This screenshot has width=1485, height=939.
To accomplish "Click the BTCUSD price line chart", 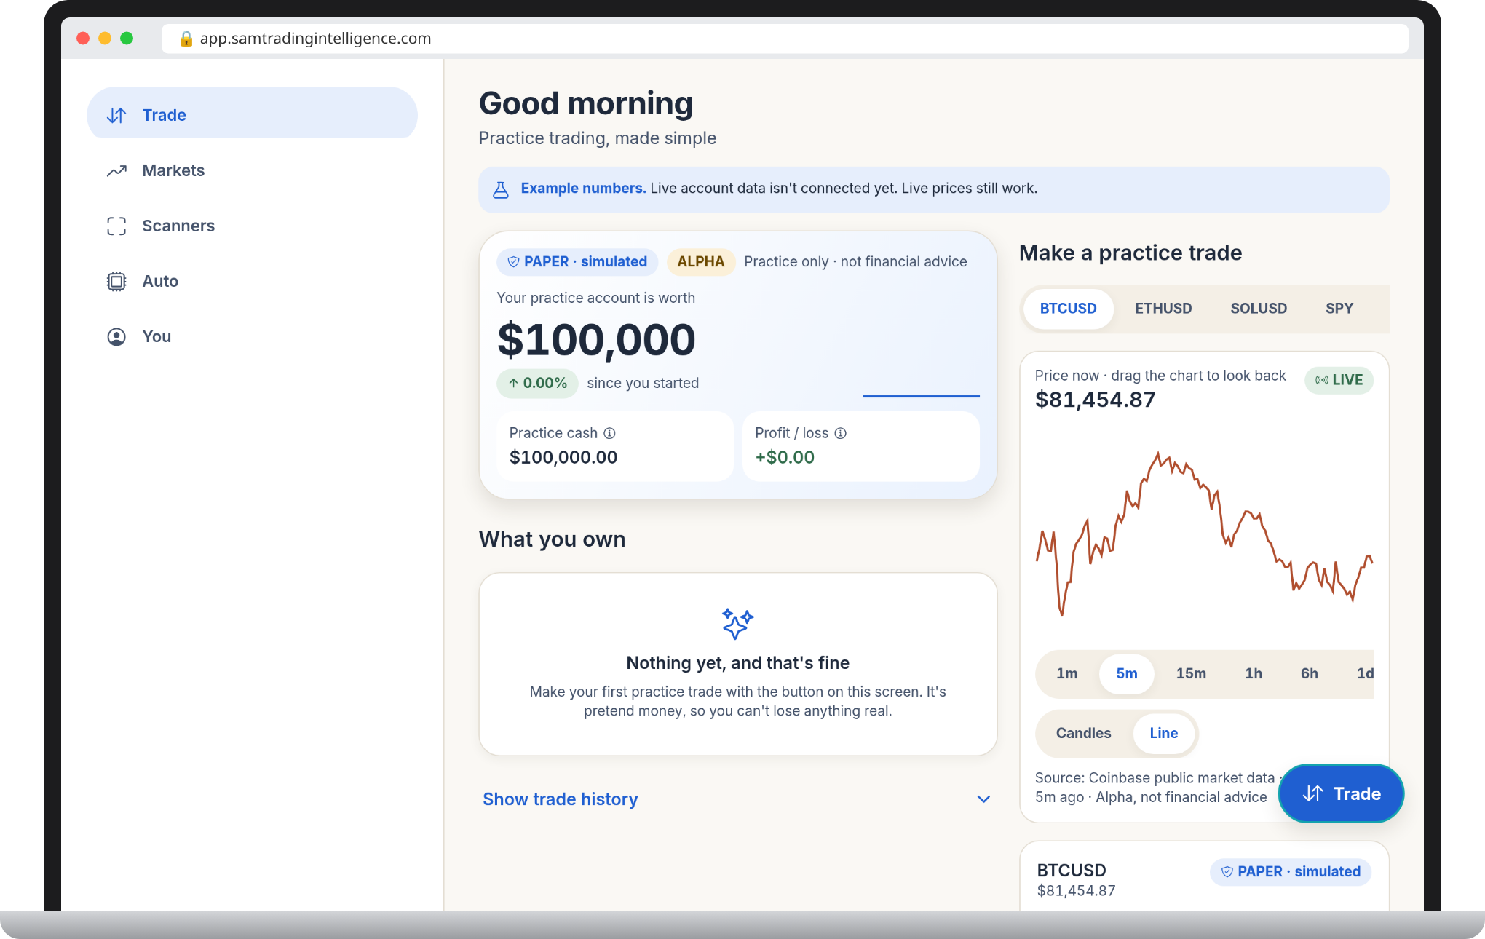I will coord(1204,535).
